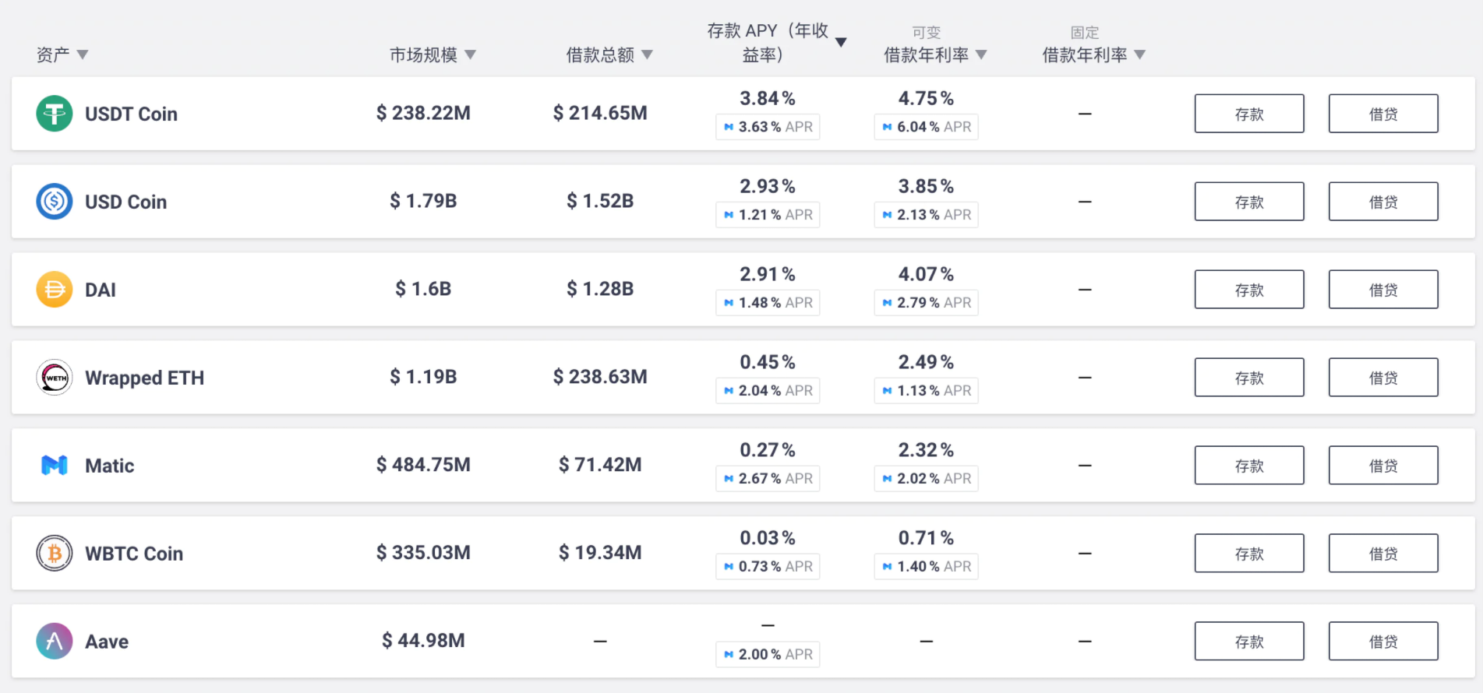Click the USD Coin token icon
The image size is (1483, 693).
(55, 202)
